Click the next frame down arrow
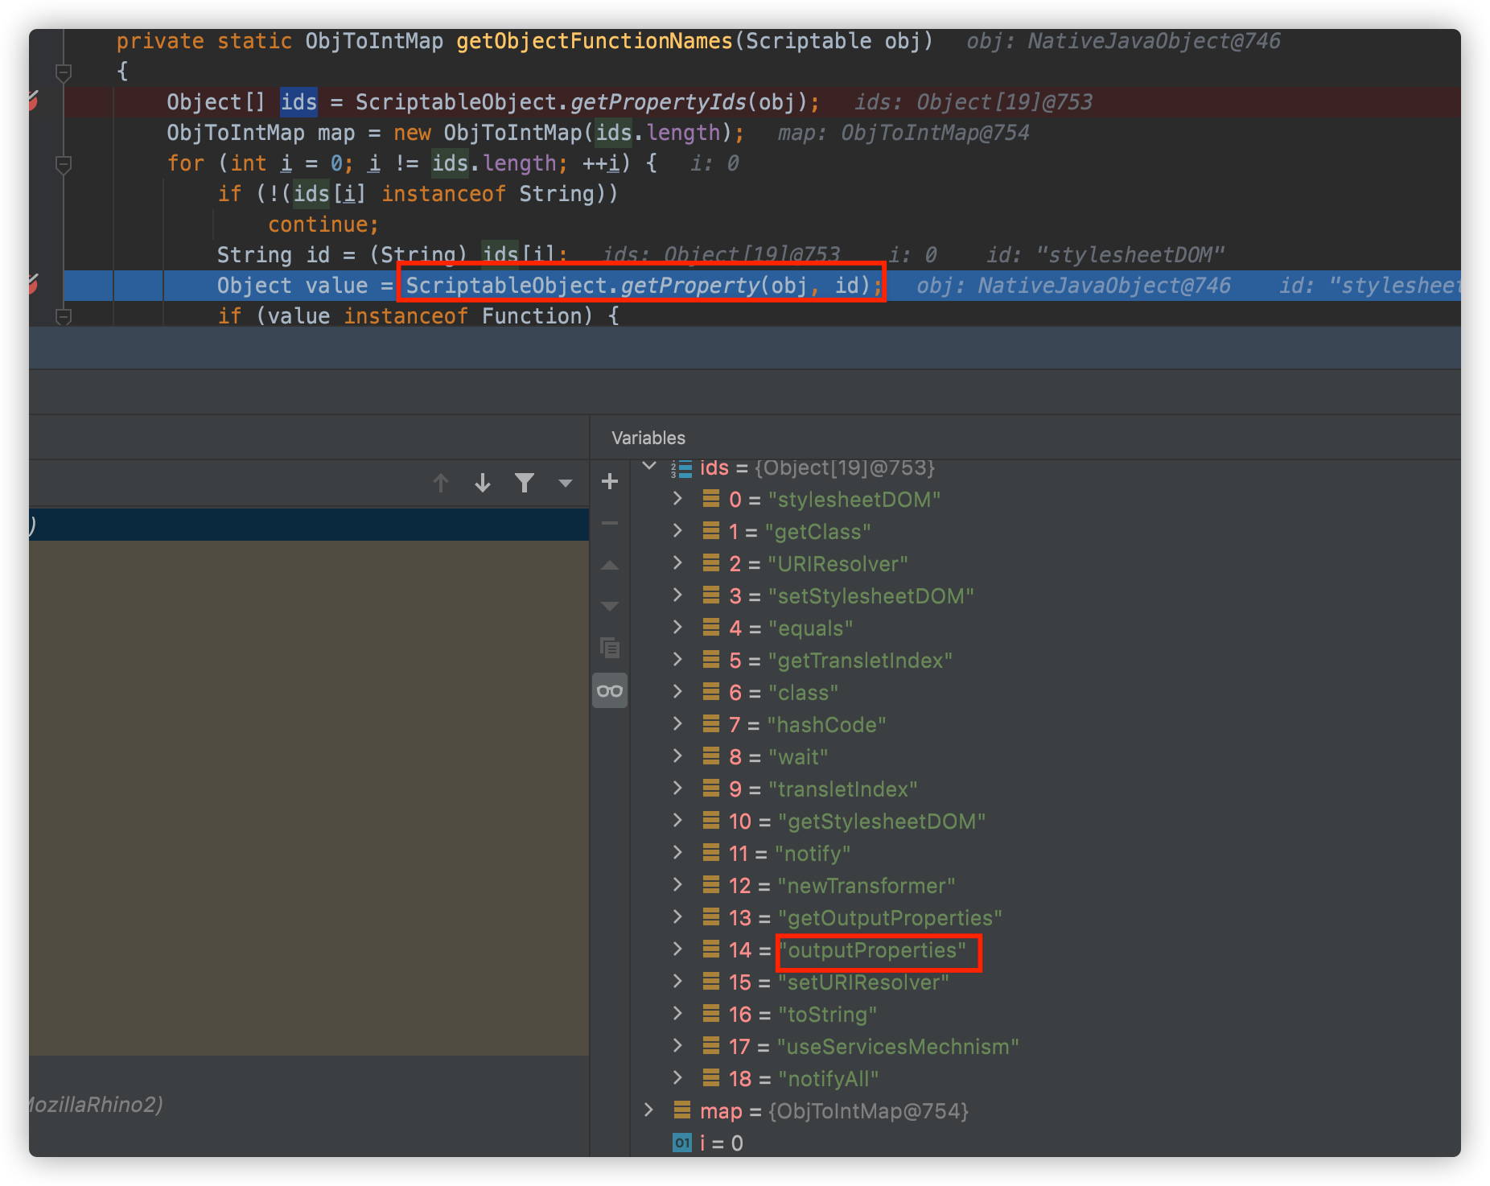Image resolution: width=1490 pixels, height=1186 pixels. coord(483,483)
